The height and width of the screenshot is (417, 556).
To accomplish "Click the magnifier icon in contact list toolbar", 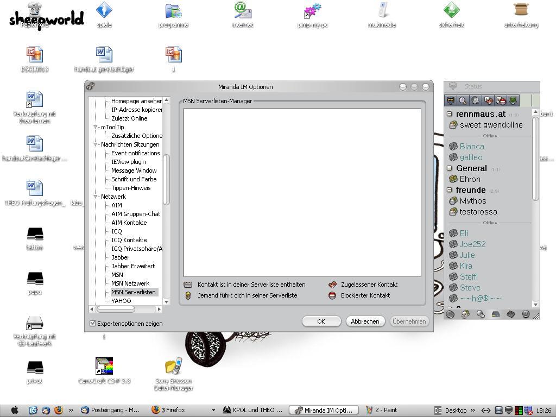I will pyautogui.click(x=463, y=100).
